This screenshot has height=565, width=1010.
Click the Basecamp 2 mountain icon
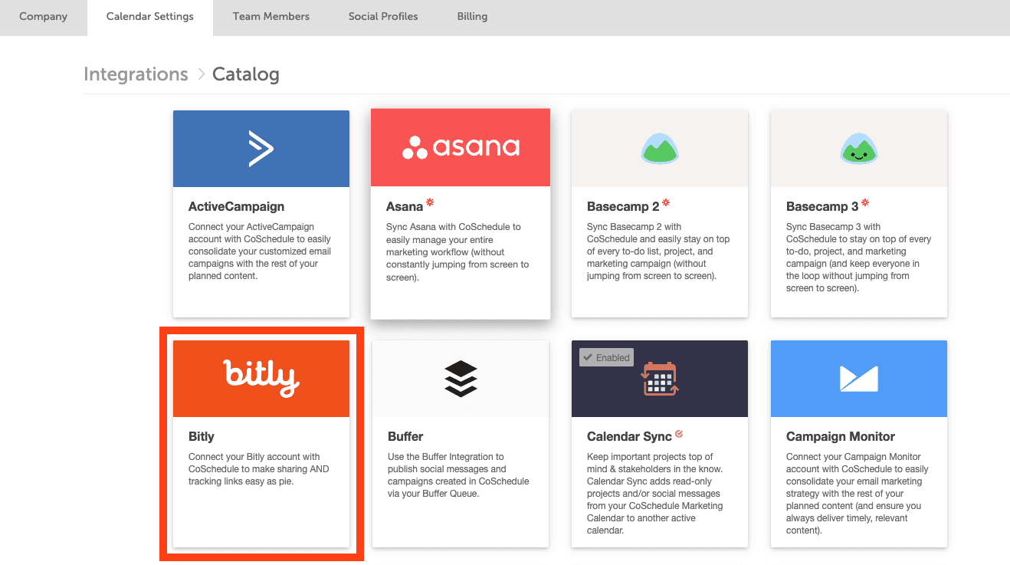tap(660, 149)
